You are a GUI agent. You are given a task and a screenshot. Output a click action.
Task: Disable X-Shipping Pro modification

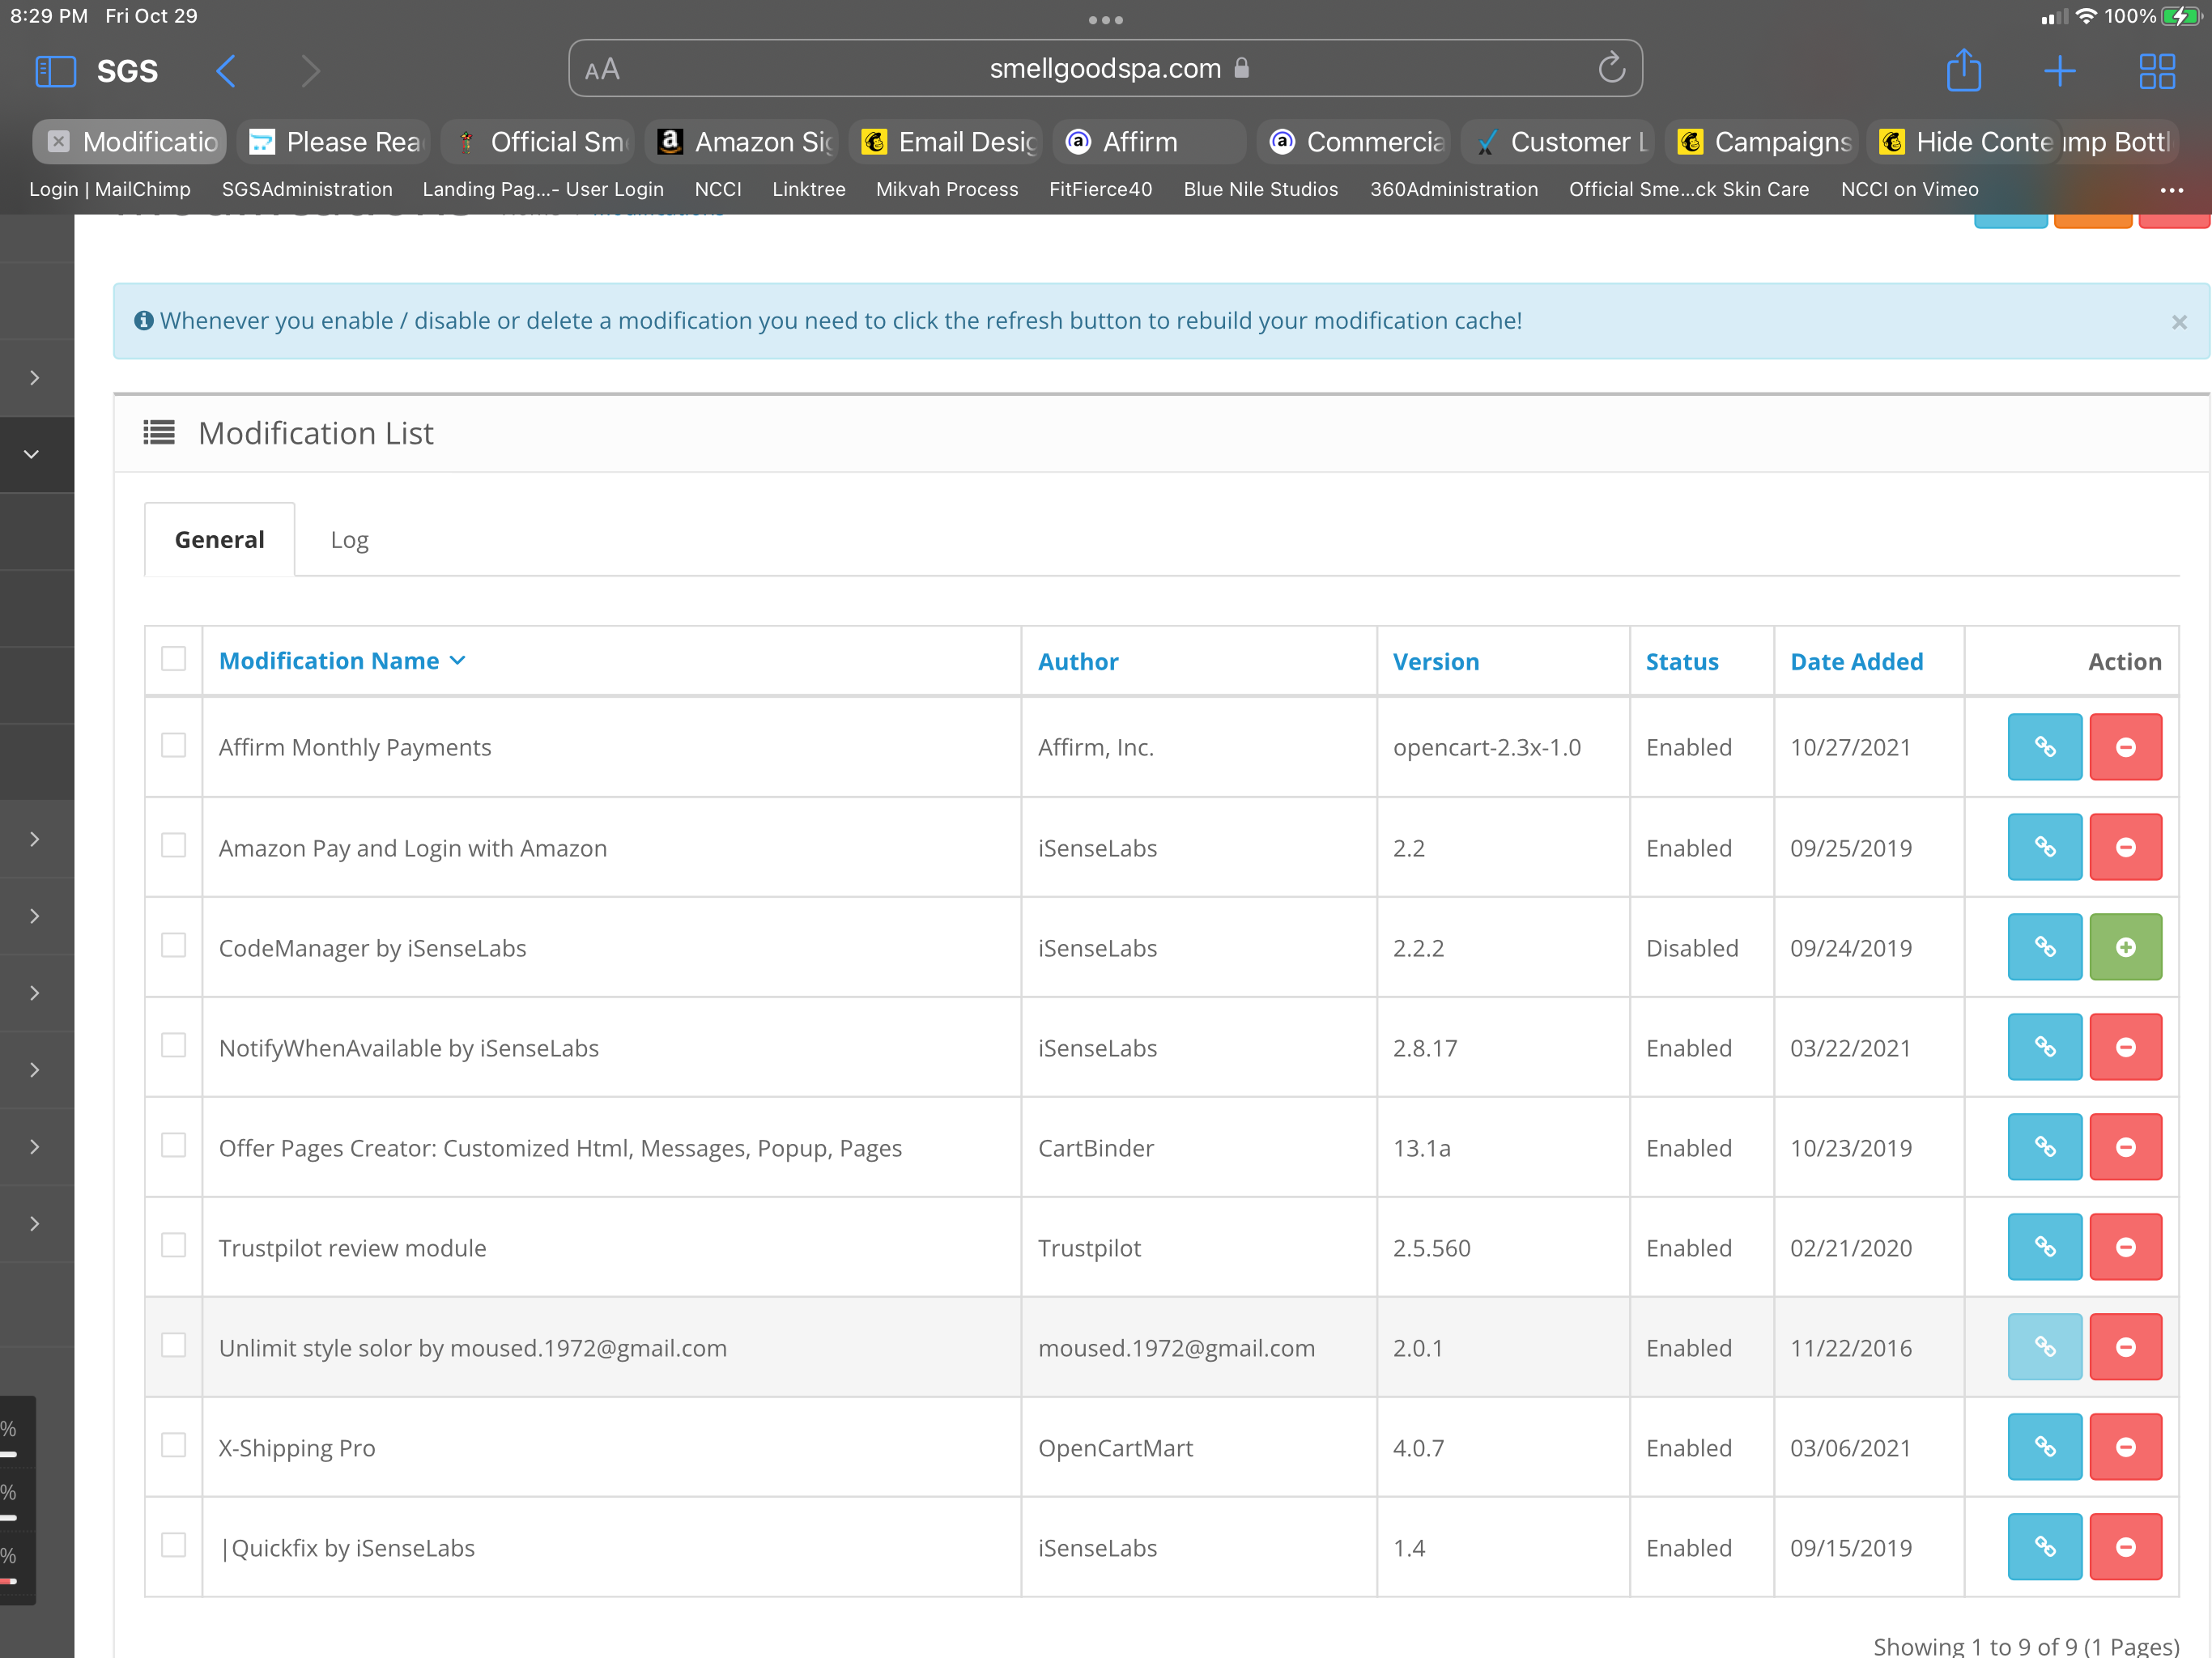point(2125,1447)
